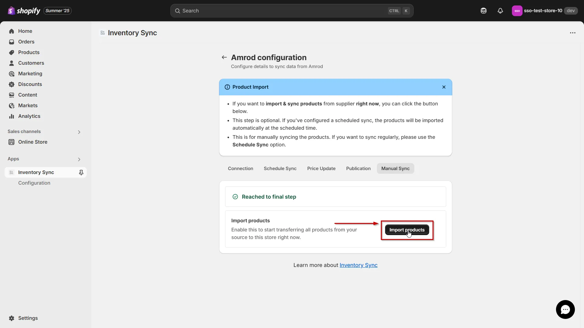Screen dimensions: 584x328
Task: Switch to the Price Update tab
Action: tap(321, 168)
